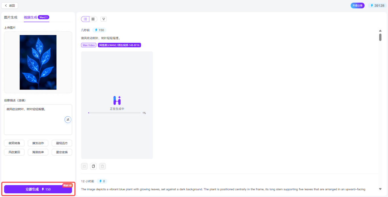Open the filter funnel icon
The width and height of the screenshot is (388, 197).
click(104, 19)
